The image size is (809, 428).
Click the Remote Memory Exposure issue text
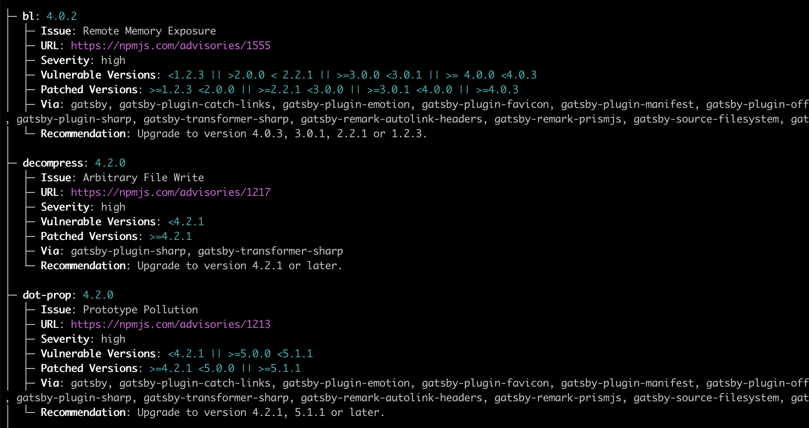tap(149, 31)
